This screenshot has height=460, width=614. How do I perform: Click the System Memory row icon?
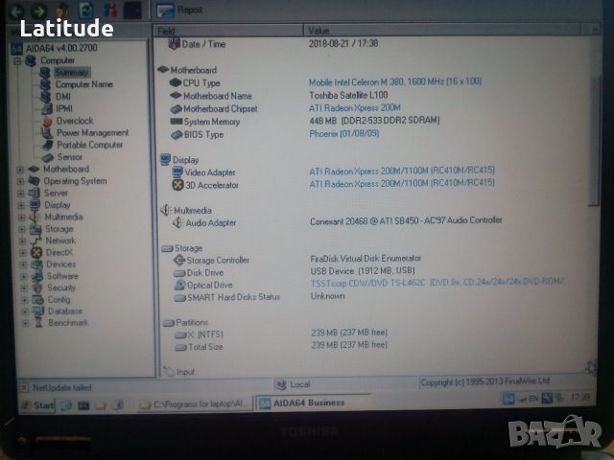pyautogui.click(x=177, y=122)
